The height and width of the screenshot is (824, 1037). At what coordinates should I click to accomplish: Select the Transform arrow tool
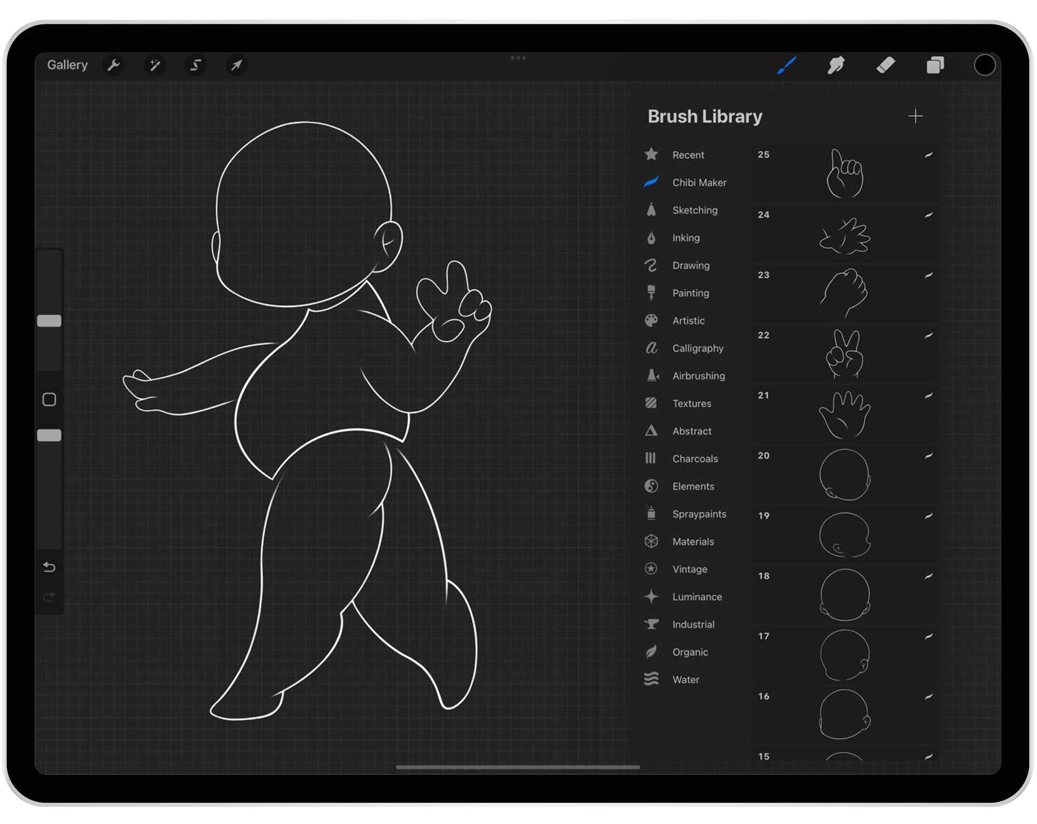click(x=236, y=65)
